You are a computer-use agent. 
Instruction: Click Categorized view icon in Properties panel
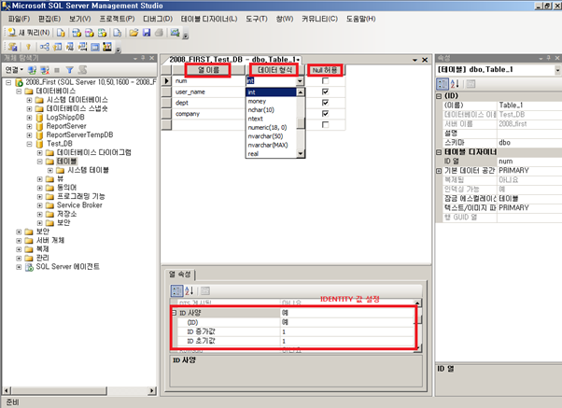443,84
